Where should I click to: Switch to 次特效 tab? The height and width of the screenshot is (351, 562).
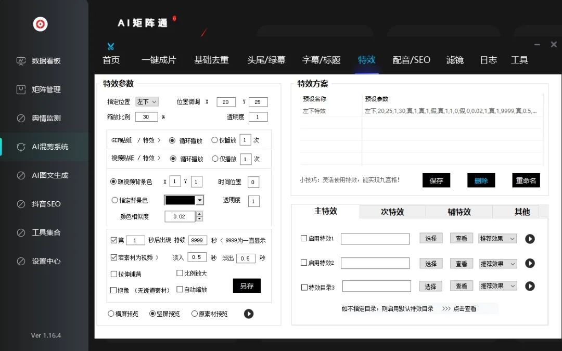click(x=392, y=212)
